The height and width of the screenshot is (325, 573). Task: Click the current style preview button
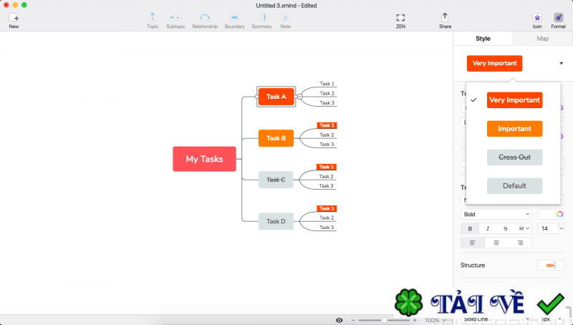[494, 63]
